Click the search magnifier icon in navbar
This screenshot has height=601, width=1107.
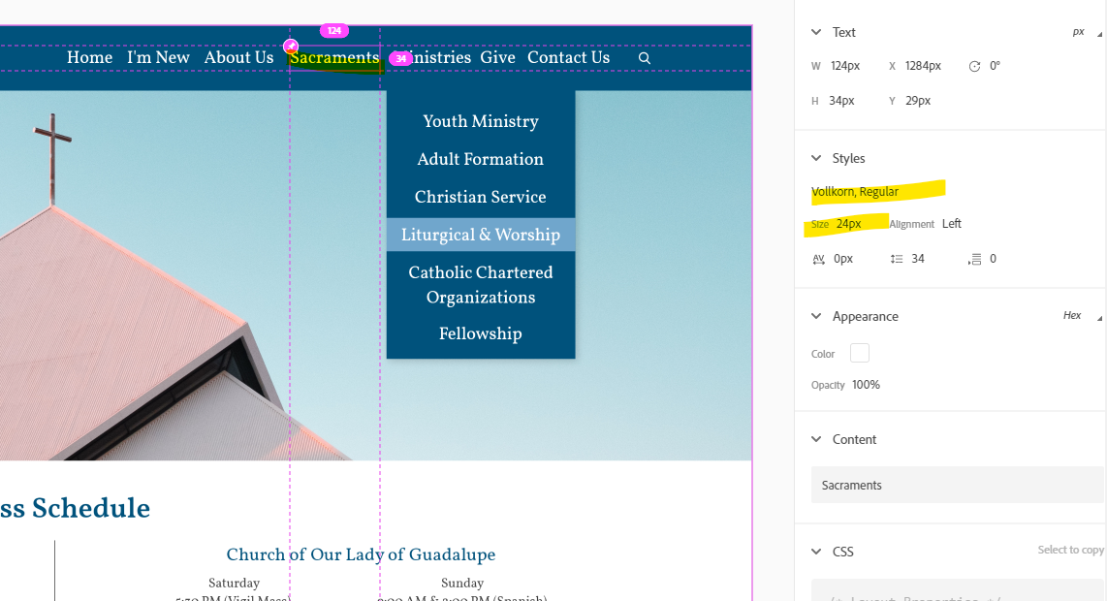[645, 58]
